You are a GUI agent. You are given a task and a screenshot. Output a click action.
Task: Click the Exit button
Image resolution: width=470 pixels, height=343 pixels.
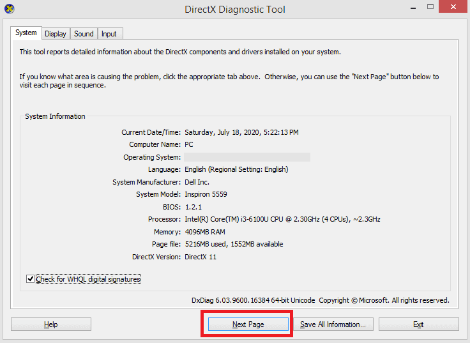pos(419,324)
